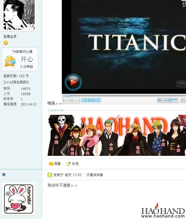
Task: Click the pause button under the video
Action: pyautogui.click(x=71, y=100)
